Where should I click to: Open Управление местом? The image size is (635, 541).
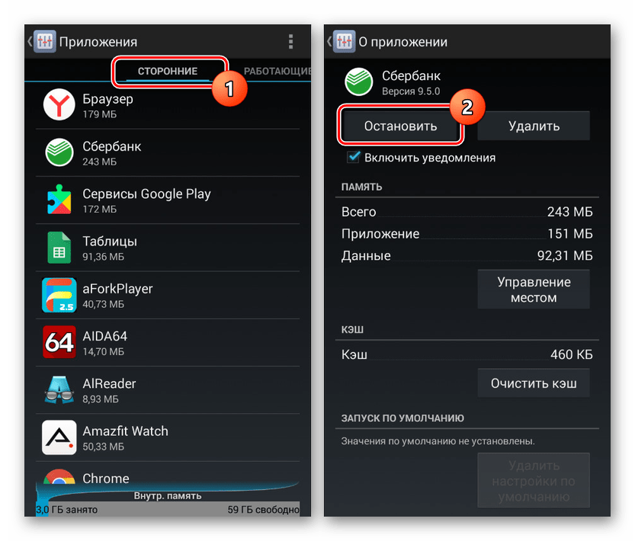(x=534, y=290)
